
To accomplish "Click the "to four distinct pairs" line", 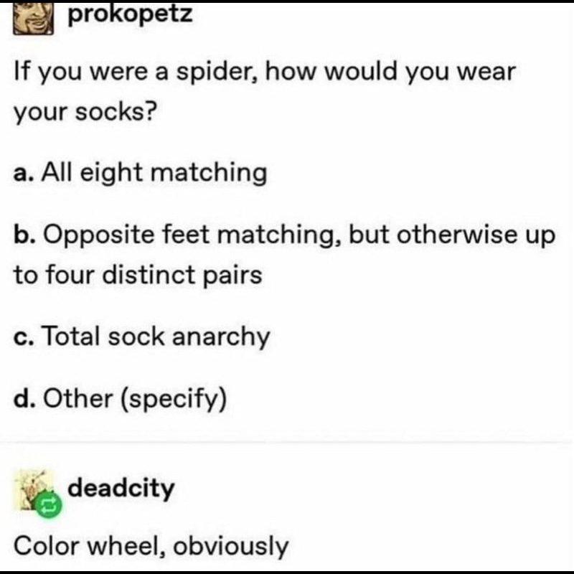I will [138, 275].
